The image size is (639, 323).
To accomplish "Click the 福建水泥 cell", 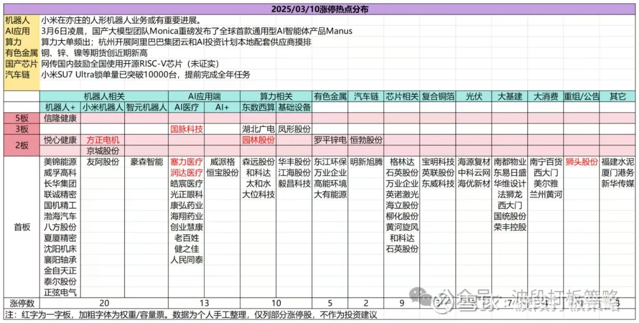I will point(617,162).
